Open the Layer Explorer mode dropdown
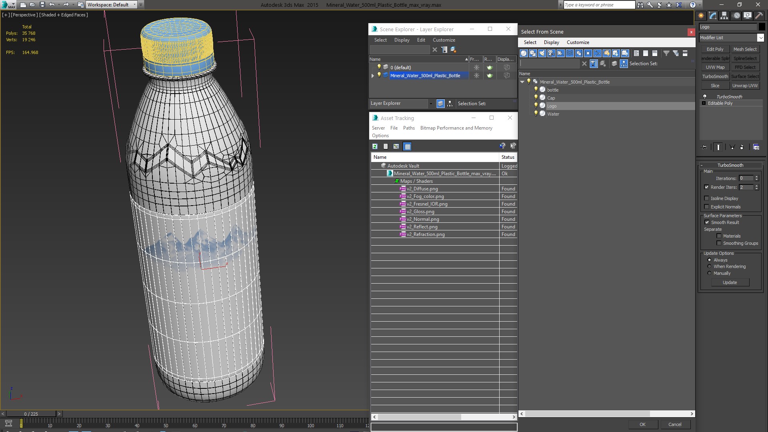 pyautogui.click(x=431, y=104)
